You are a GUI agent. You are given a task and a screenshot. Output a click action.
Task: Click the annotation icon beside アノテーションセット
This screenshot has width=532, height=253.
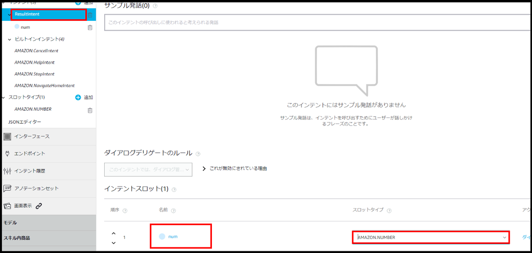pos(7,188)
